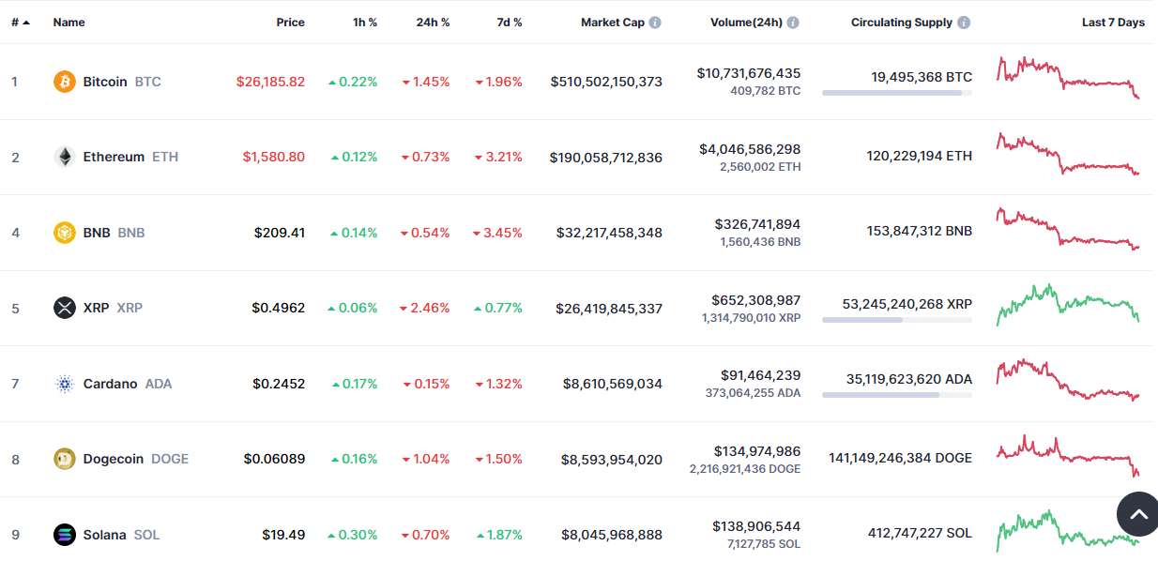Open Dogecoin 7-day price chart
This screenshot has height=561, width=1158.
pos(1068,456)
